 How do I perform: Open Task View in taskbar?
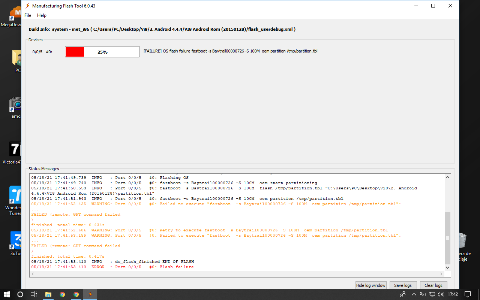coord(34,294)
